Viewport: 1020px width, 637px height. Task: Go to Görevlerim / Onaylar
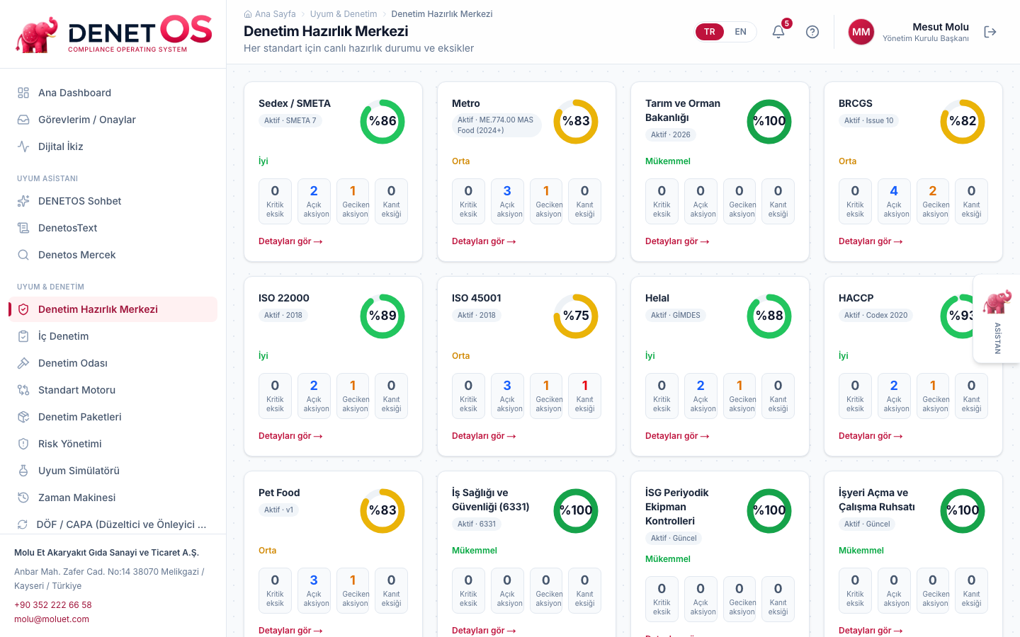[113, 120]
